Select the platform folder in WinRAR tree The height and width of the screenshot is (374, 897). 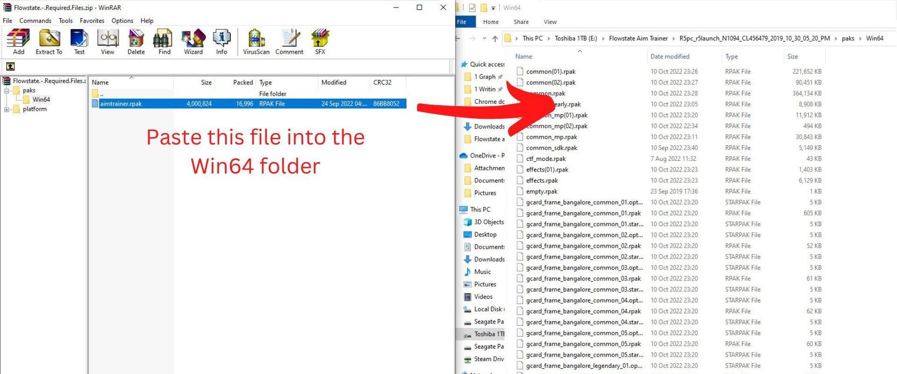point(35,109)
